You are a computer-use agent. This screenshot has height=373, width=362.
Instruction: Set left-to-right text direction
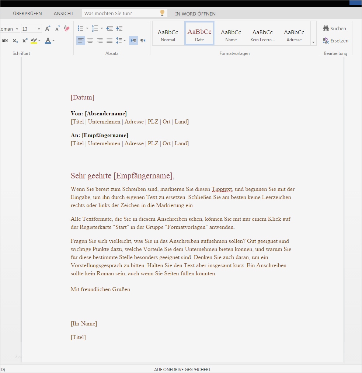coord(133,41)
